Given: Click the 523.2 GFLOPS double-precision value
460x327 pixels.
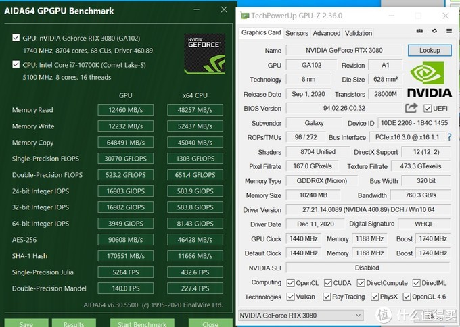Looking at the screenshot, I should (126, 175).
